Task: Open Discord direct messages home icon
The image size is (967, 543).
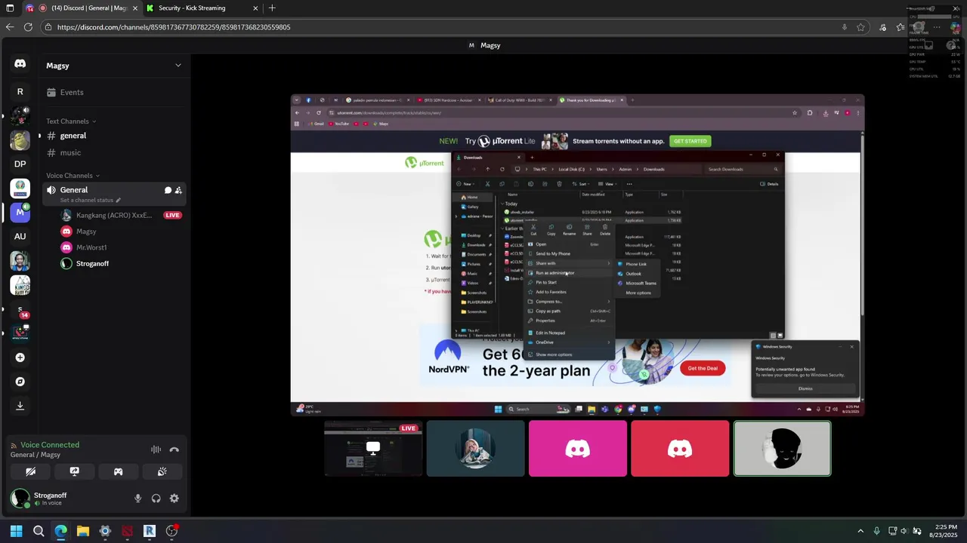Action: (20, 64)
